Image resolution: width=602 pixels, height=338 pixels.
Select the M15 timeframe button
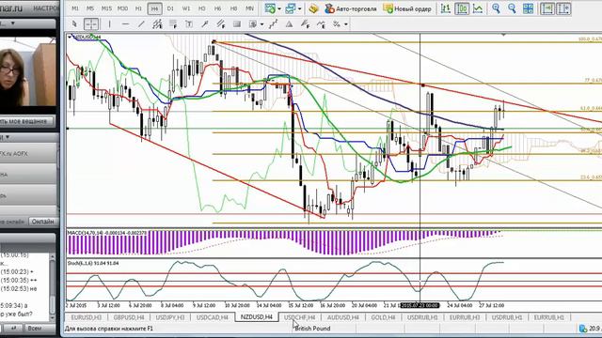(x=106, y=8)
